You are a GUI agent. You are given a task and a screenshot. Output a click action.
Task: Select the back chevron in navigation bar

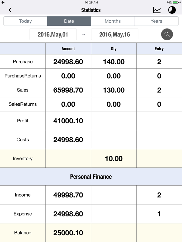pos(10,10)
